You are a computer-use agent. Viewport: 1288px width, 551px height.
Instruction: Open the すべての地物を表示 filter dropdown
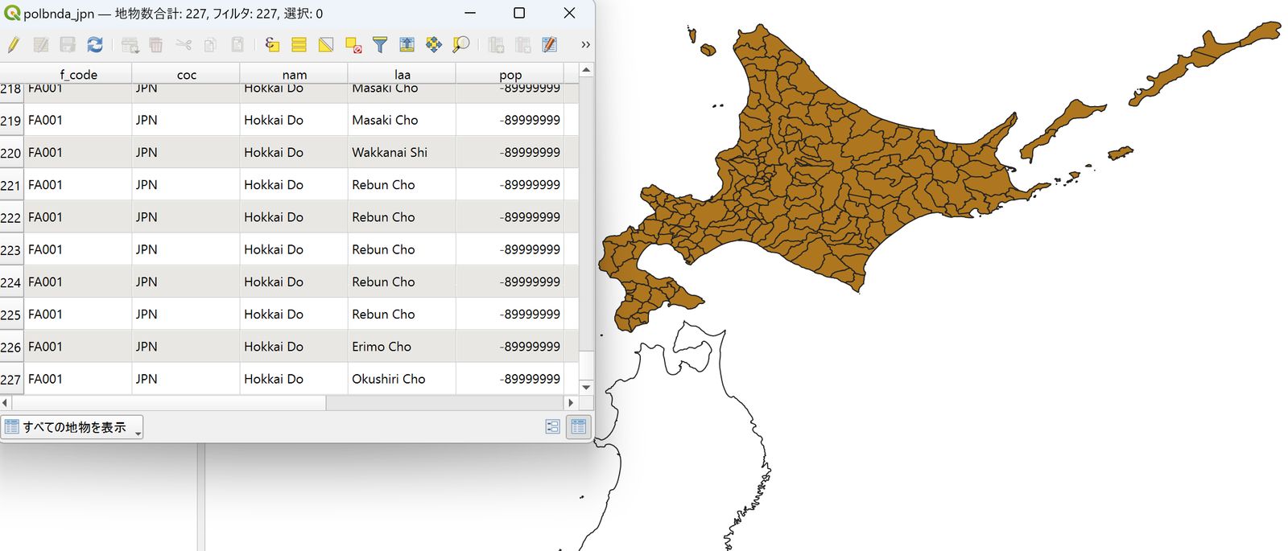point(72,427)
